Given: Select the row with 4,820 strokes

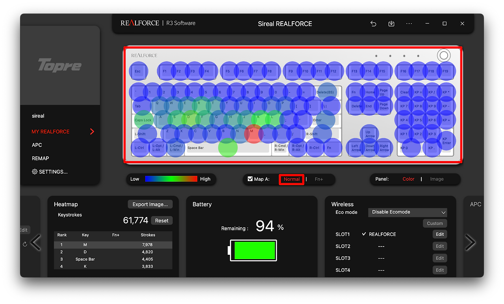Looking at the screenshot, I should [113, 252].
